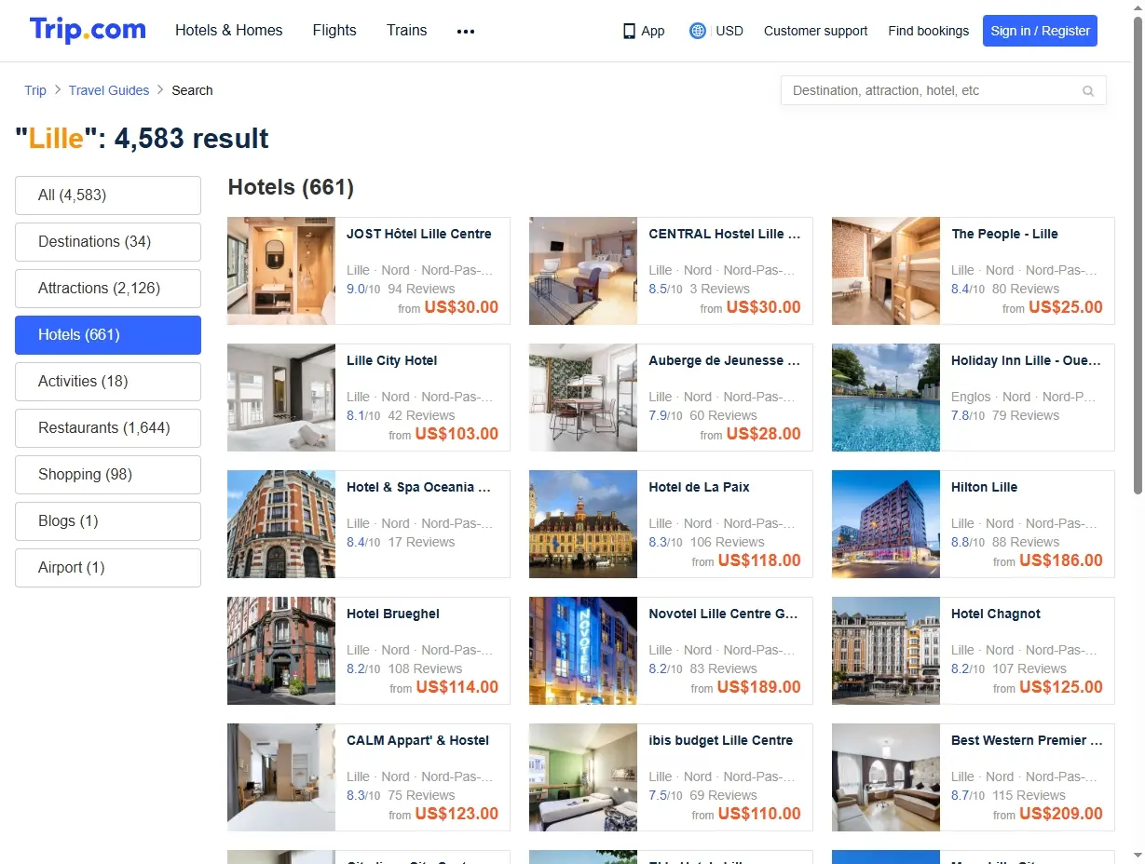The width and height of the screenshot is (1145, 864).
Task: Click the 106 Reviews text
Action: point(728,542)
